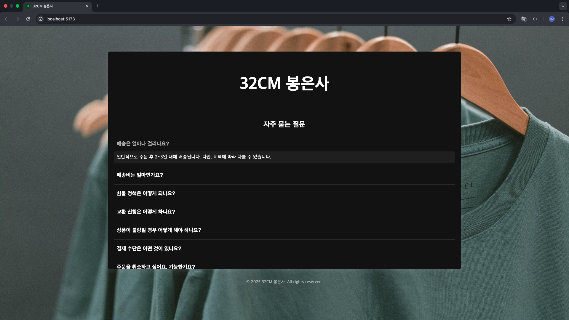Collapse the 배송은 얼마나 걸리나요? question
Screen dimensions: 569x320
[x=284, y=143]
